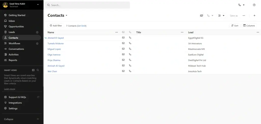Open the Sort options
The image size is (261, 124).
pyautogui.click(x=235, y=26)
